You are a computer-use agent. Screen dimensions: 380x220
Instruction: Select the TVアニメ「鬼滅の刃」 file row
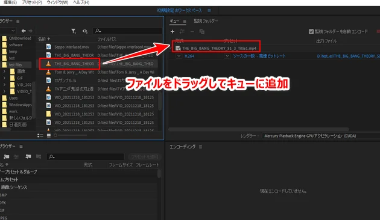click(98, 89)
